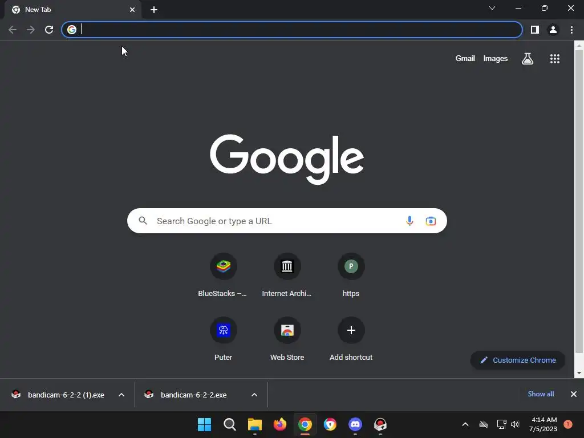This screenshot has height=438, width=584.
Task: Click the scrollbar down arrow
Action: tap(579, 373)
